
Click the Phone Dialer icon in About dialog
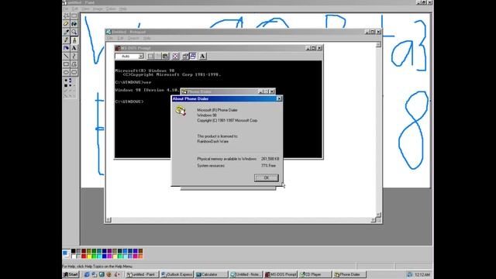181,111
